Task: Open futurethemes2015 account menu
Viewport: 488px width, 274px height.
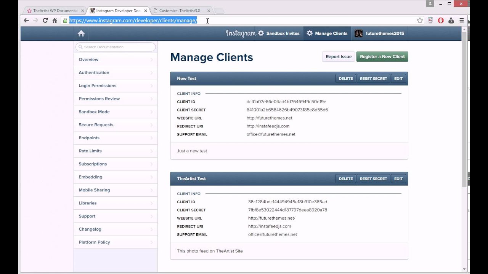Action: 379,33
